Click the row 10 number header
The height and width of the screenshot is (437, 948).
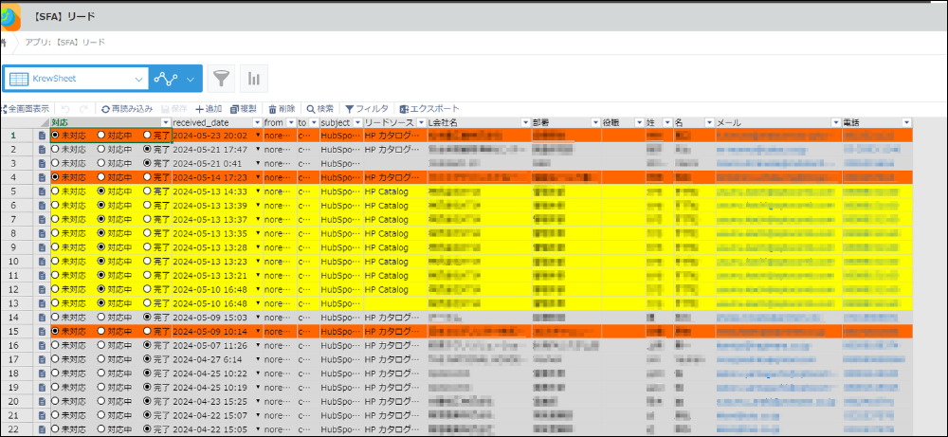pyautogui.click(x=13, y=261)
